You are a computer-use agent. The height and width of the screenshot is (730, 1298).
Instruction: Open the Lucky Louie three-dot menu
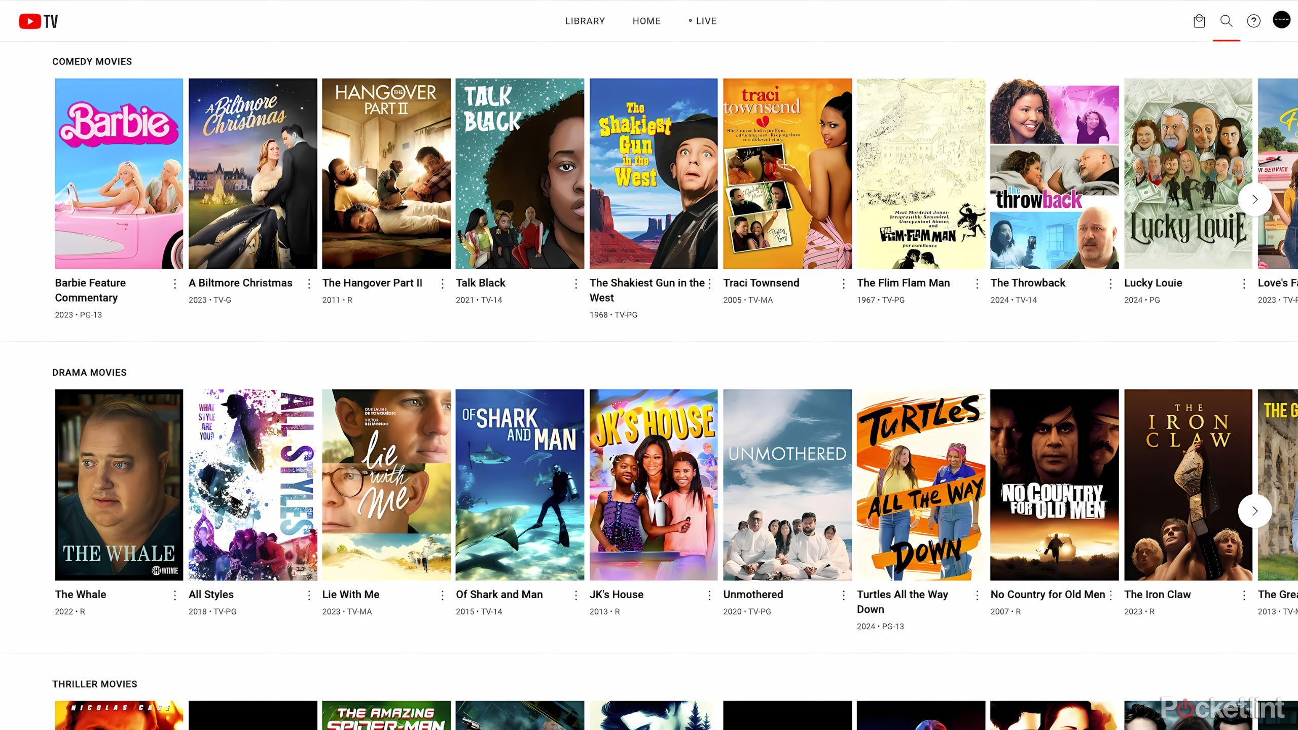(1244, 283)
